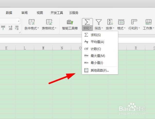Expand the 排序 dropdown arrow

pos(113,28)
